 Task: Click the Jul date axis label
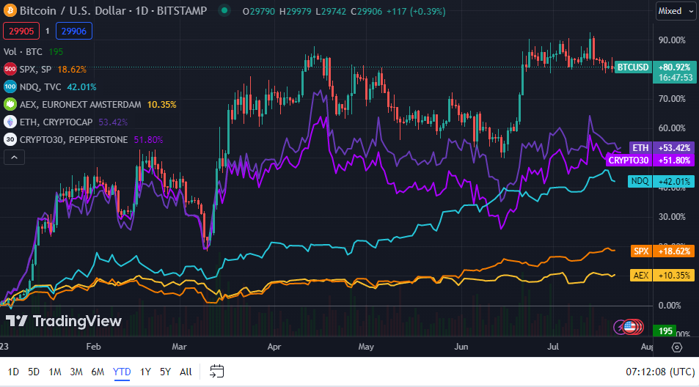[x=553, y=347]
